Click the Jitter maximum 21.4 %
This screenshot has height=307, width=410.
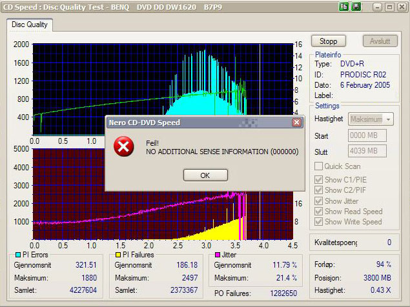[x=287, y=278]
